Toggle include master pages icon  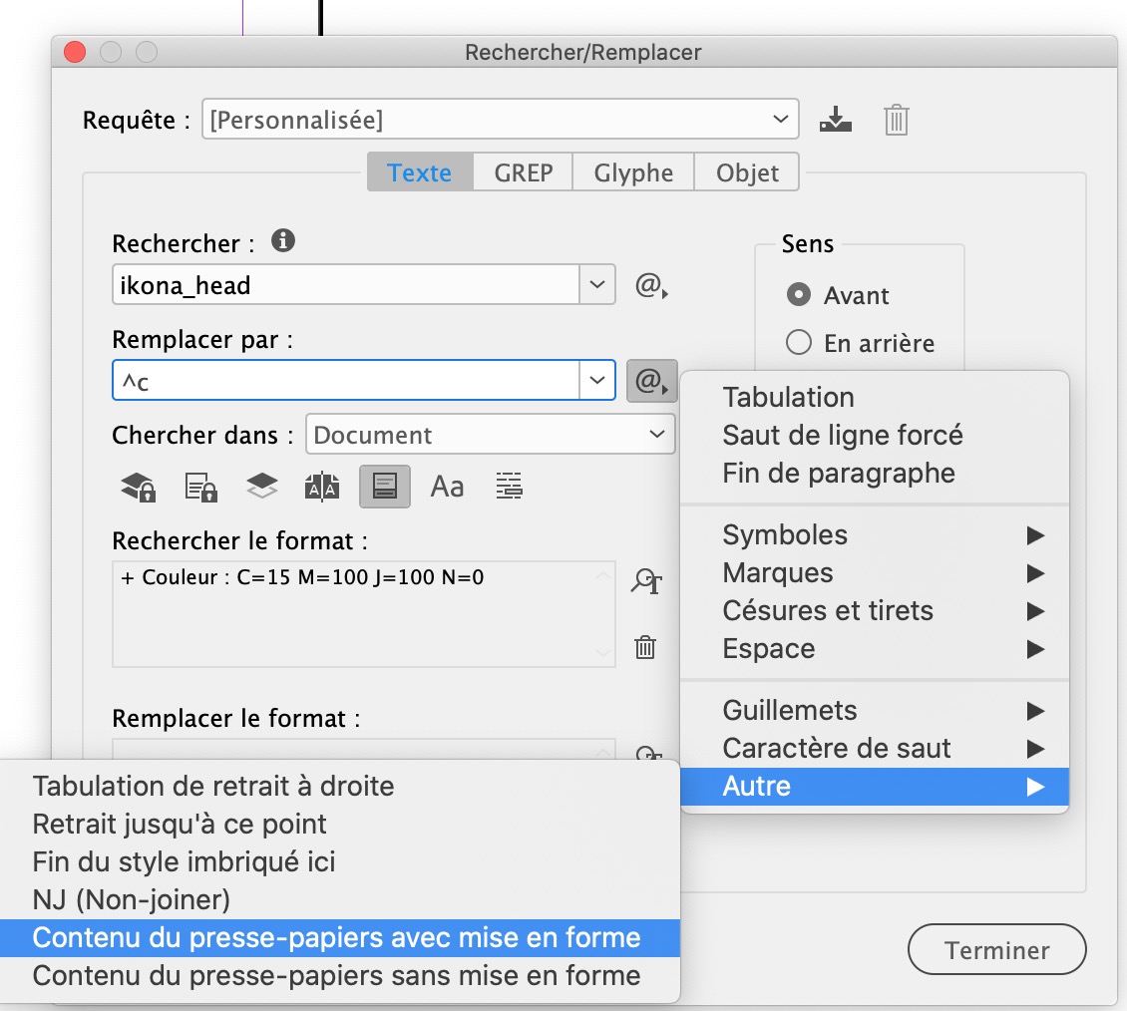322,487
